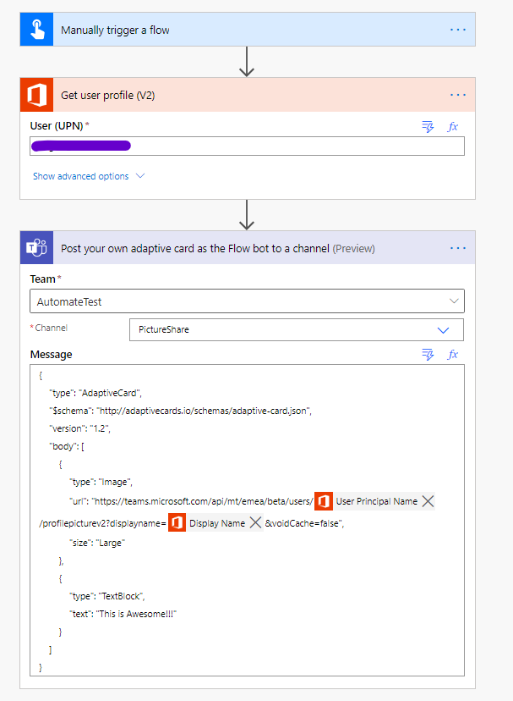Click the manual trigger hand icon
Screen dimensions: 513x701
pos(36,30)
